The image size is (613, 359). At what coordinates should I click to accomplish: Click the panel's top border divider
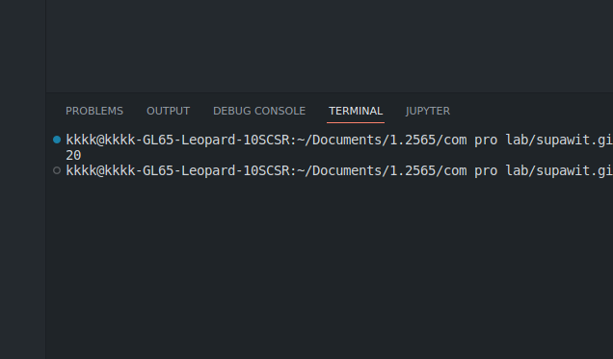(329, 92)
